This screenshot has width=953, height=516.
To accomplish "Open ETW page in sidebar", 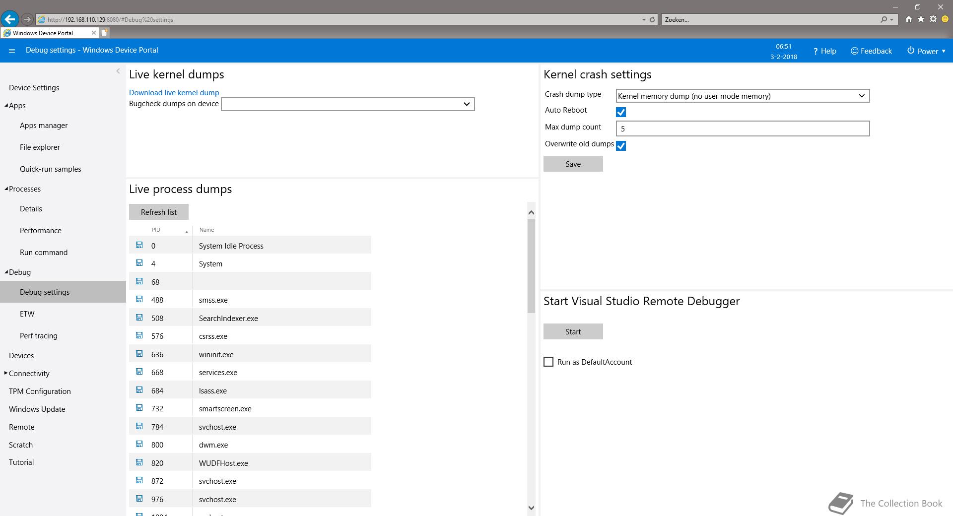I will click(x=27, y=314).
